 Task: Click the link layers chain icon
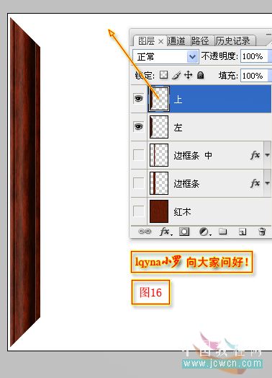145,232
